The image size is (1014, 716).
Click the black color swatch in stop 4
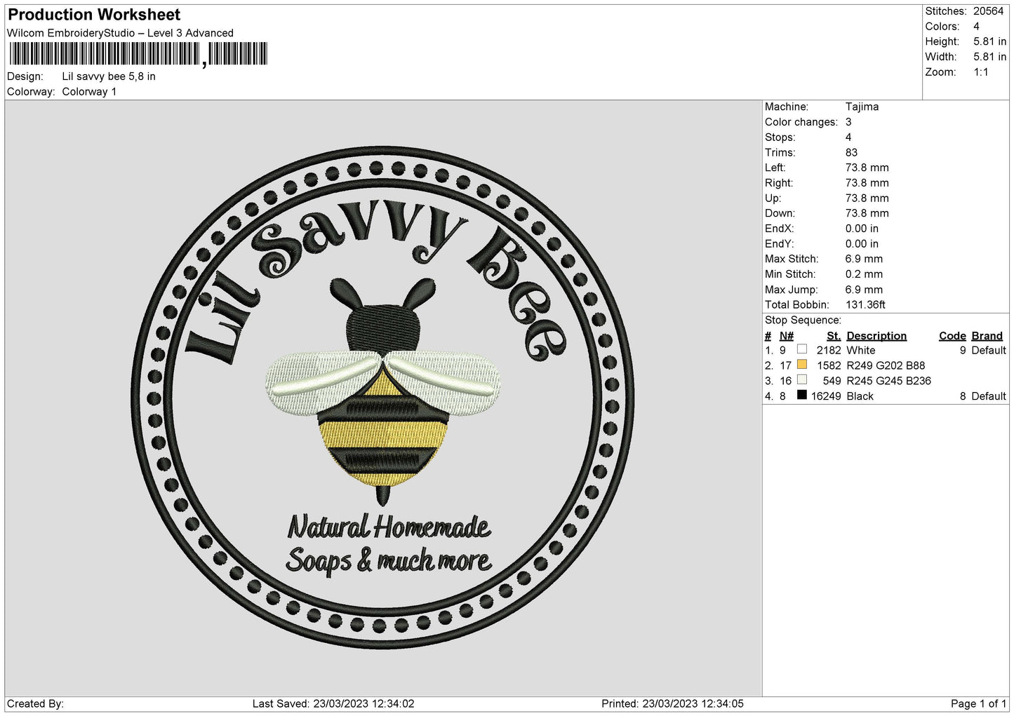[x=802, y=396]
